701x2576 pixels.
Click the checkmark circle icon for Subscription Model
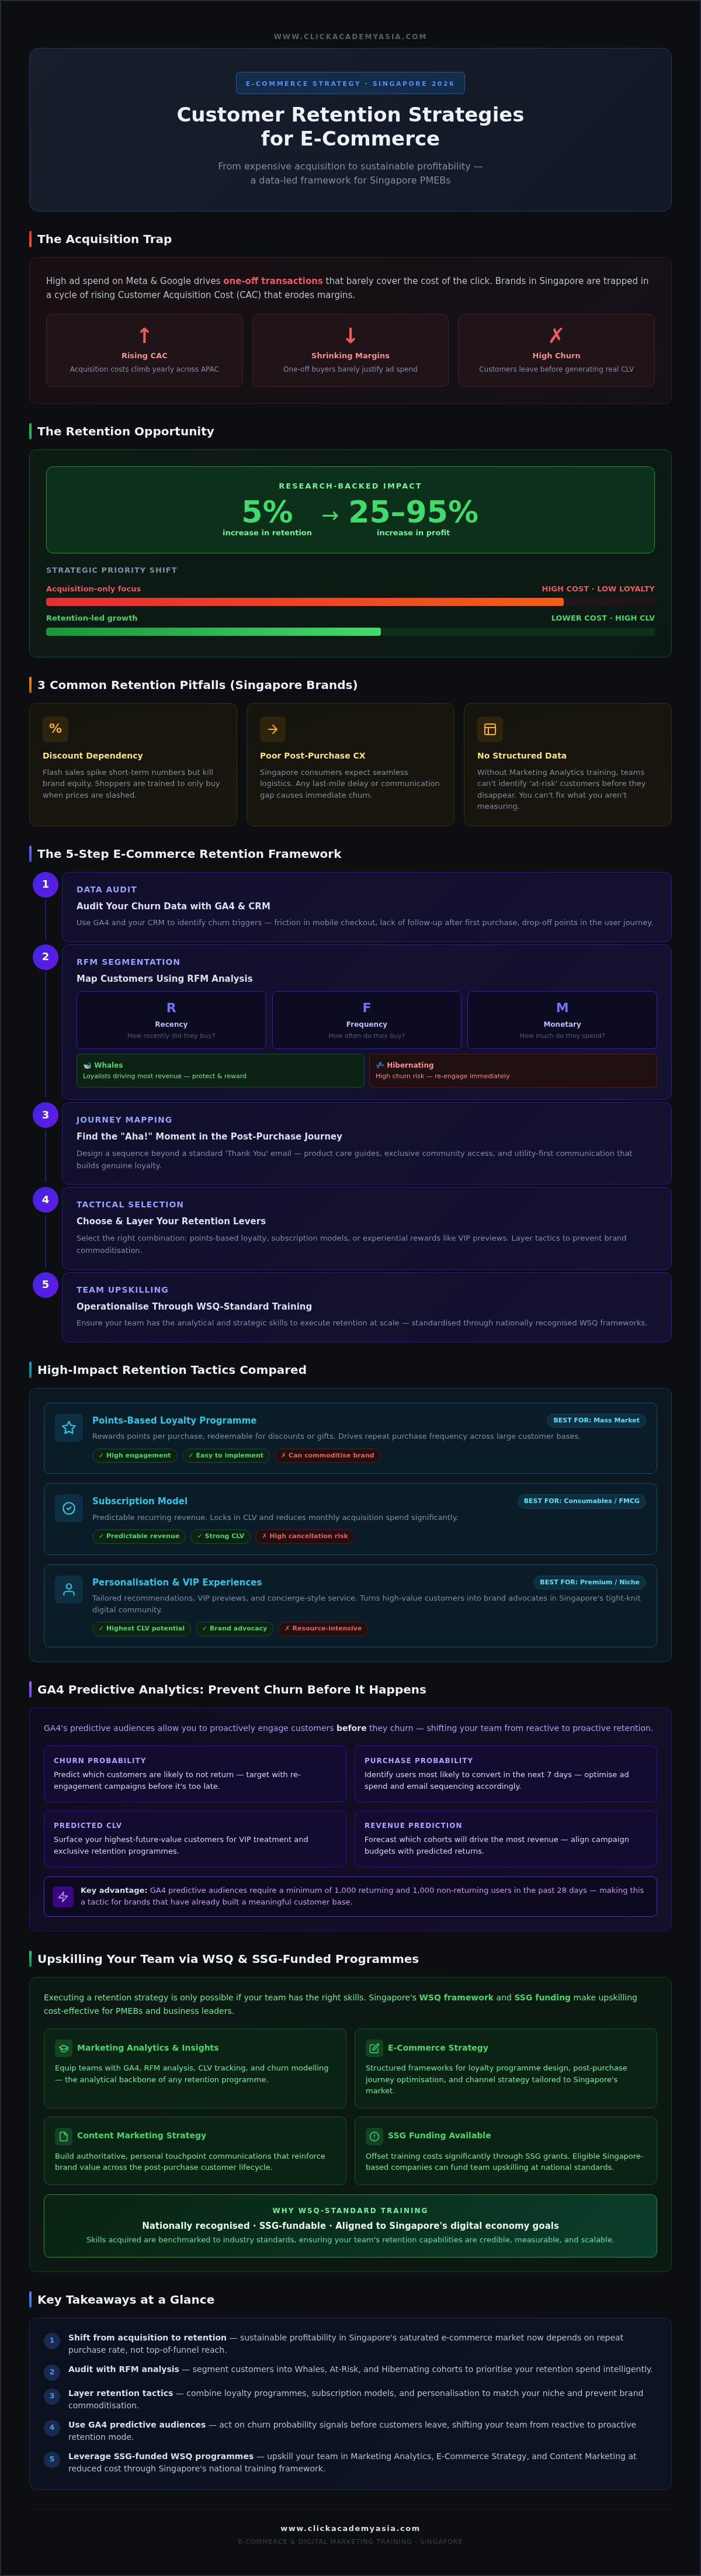coord(69,1508)
